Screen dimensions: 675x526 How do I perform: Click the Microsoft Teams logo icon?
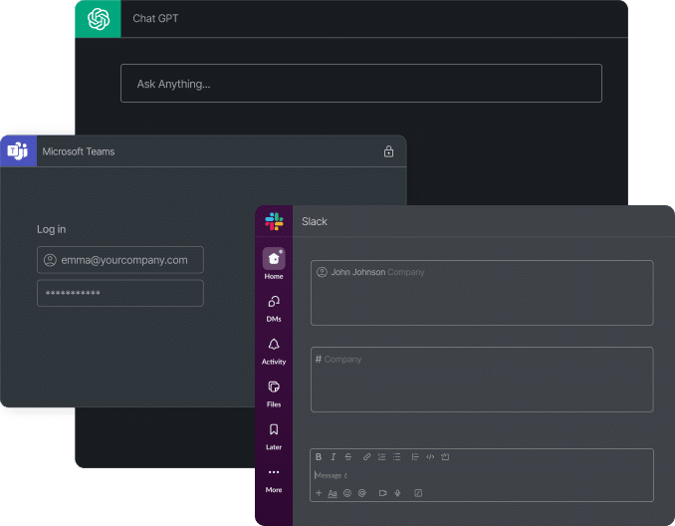(x=18, y=151)
